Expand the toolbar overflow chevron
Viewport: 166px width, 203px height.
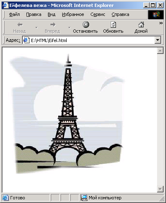161,23
